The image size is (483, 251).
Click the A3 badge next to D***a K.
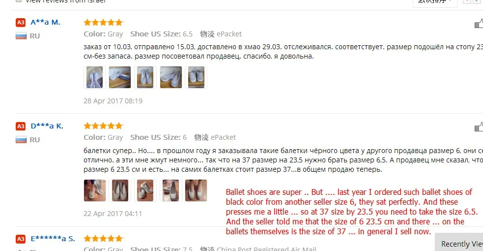pyautogui.click(x=21, y=126)
